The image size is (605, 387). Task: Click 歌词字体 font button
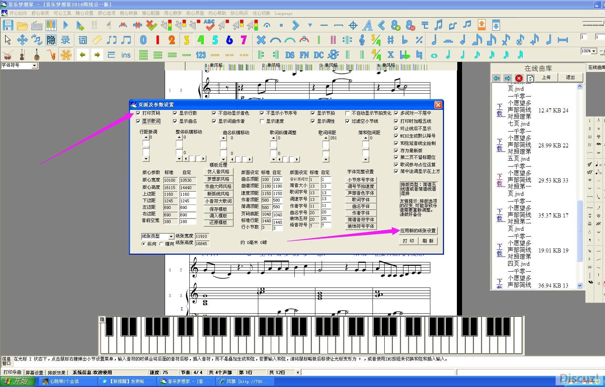click(361, 199)
